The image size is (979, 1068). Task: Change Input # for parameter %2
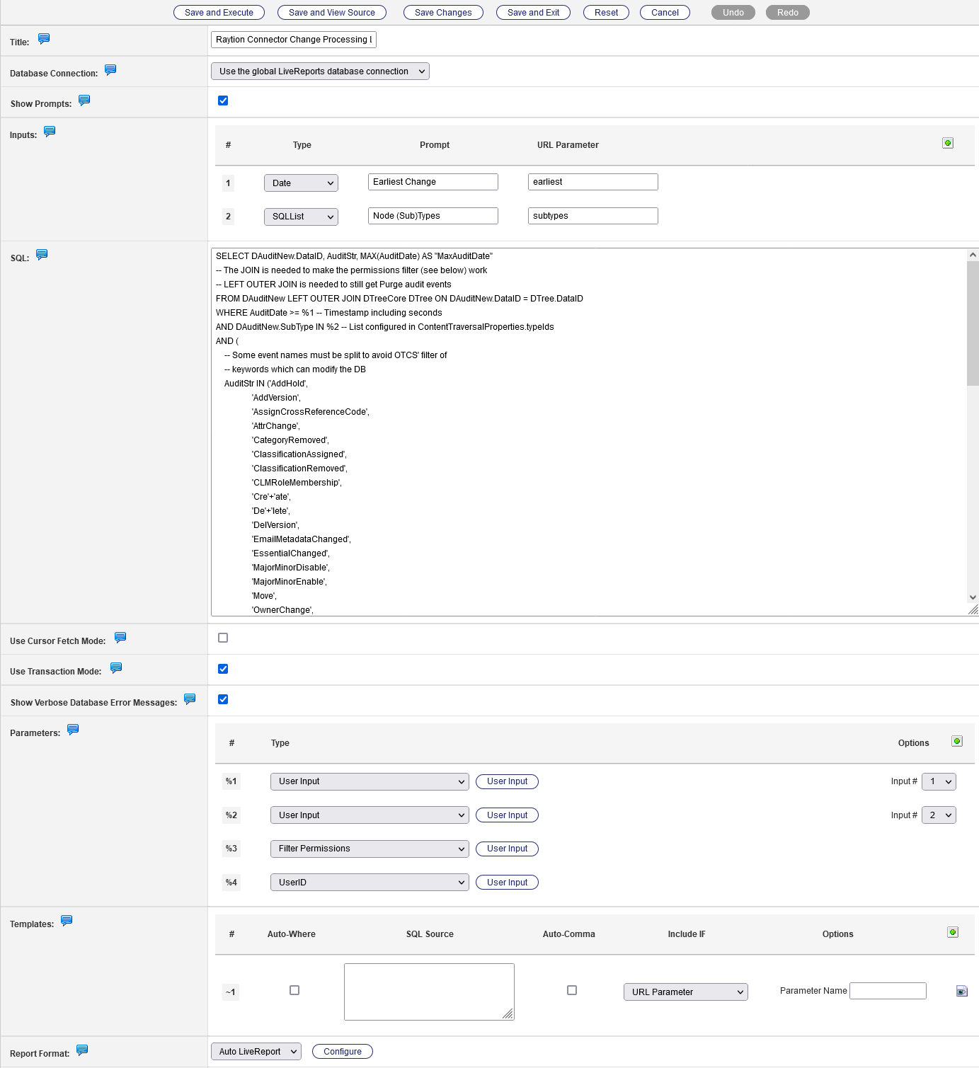[939, 815]
